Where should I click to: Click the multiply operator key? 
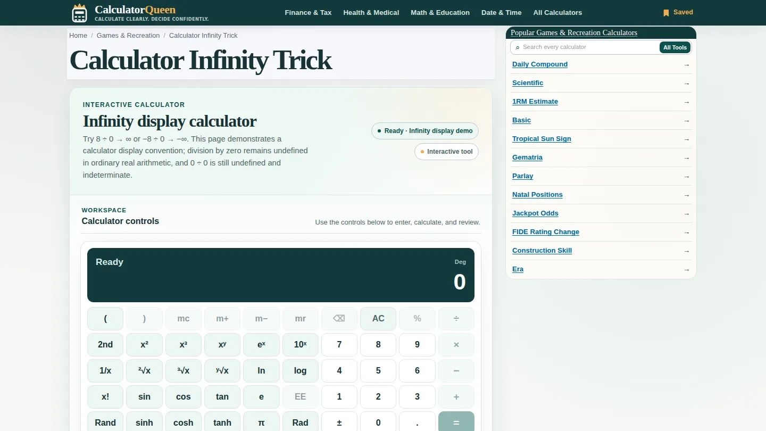456,345
